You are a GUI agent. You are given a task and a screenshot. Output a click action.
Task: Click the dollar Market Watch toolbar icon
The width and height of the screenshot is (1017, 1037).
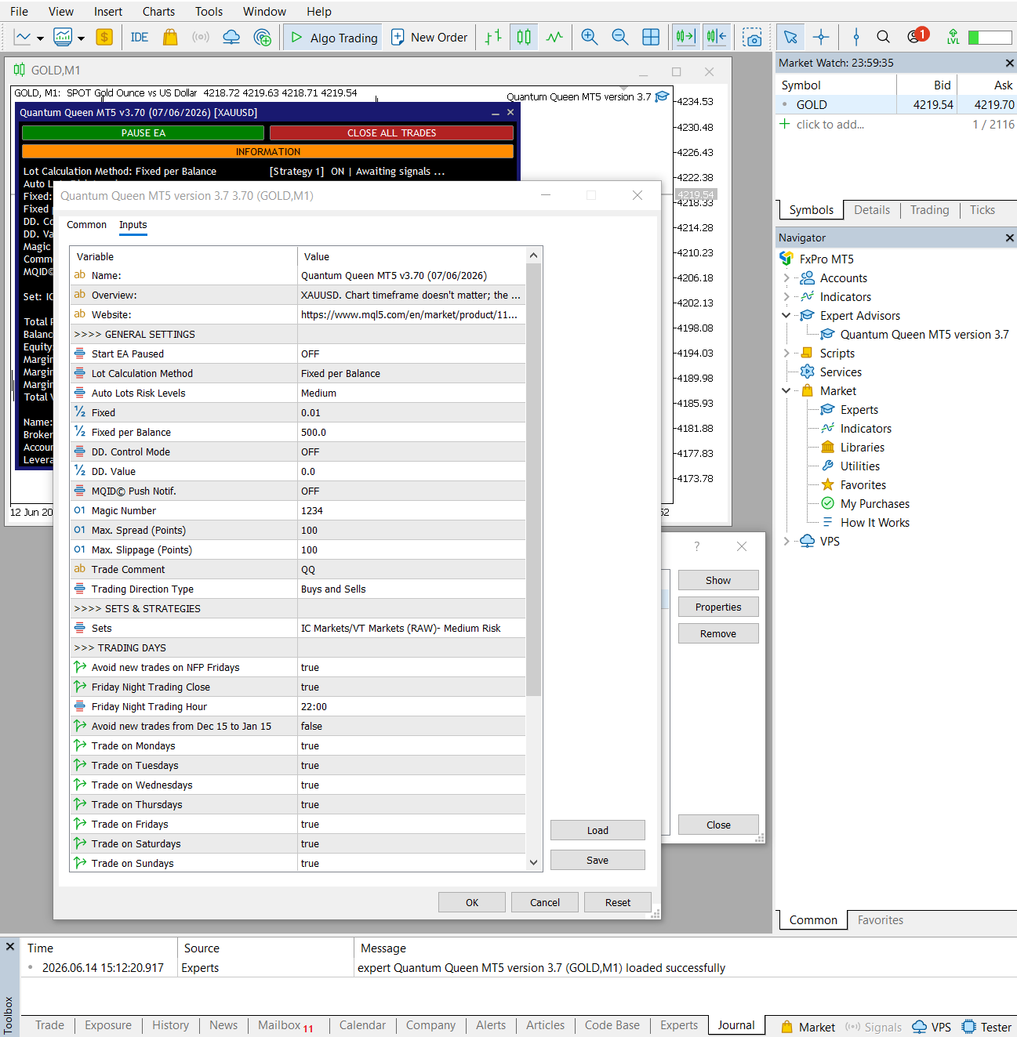(x=104, y=37)
